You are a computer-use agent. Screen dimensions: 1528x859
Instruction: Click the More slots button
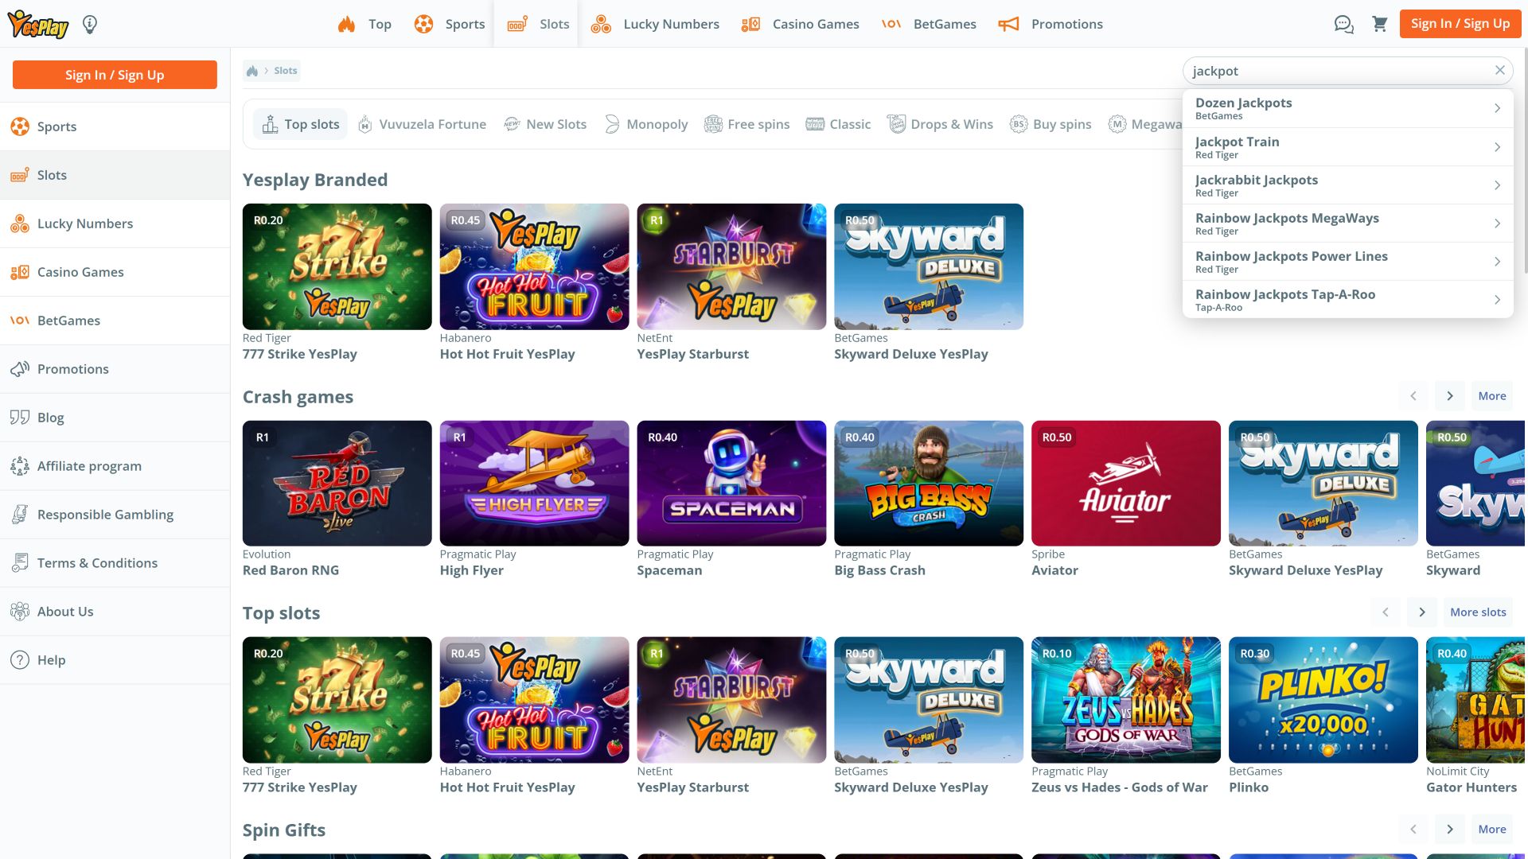1478,612
